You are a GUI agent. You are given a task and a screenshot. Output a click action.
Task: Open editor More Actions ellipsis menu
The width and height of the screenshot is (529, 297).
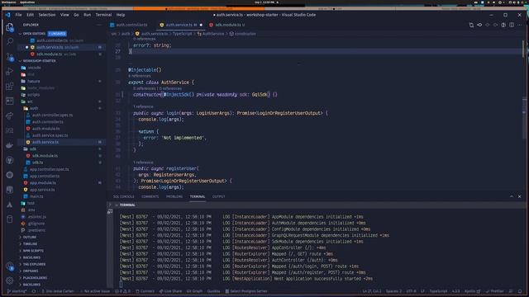click(520, 25)
